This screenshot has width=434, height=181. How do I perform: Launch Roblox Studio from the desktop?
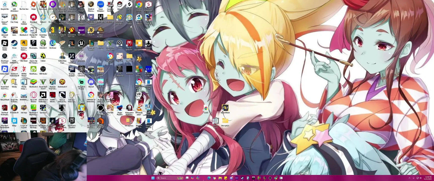5,45
